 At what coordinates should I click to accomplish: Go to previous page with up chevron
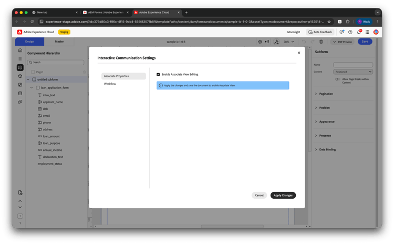pyautogui.click(x=20, y=201)
